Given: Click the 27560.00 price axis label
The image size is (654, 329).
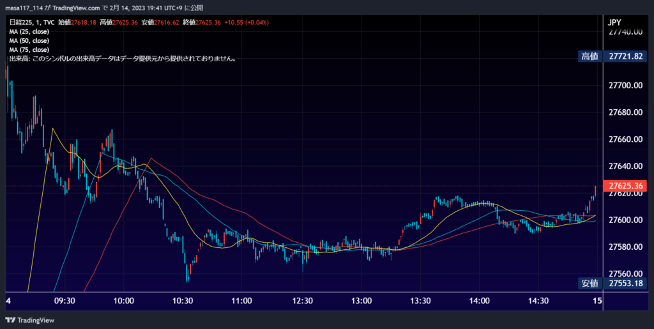Looking at the screenshot, I should pos(625,274).
